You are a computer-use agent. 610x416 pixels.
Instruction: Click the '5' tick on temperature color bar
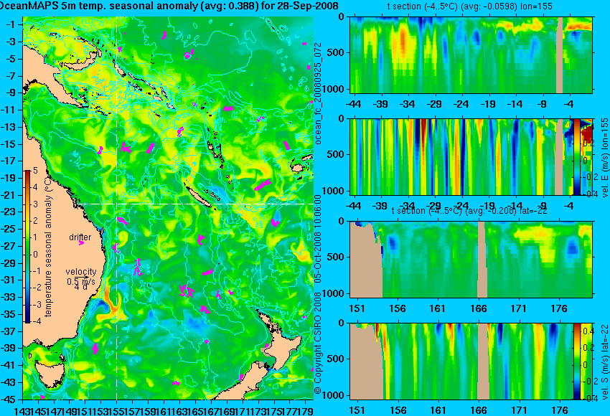pyautogui.click(x=35, y=171)
